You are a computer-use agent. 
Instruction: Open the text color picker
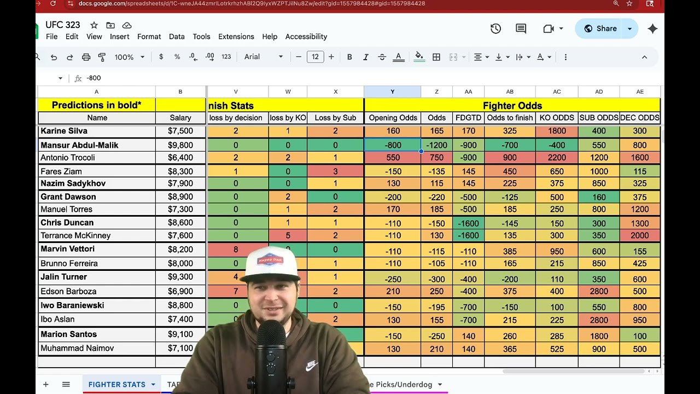pos(399,57)
